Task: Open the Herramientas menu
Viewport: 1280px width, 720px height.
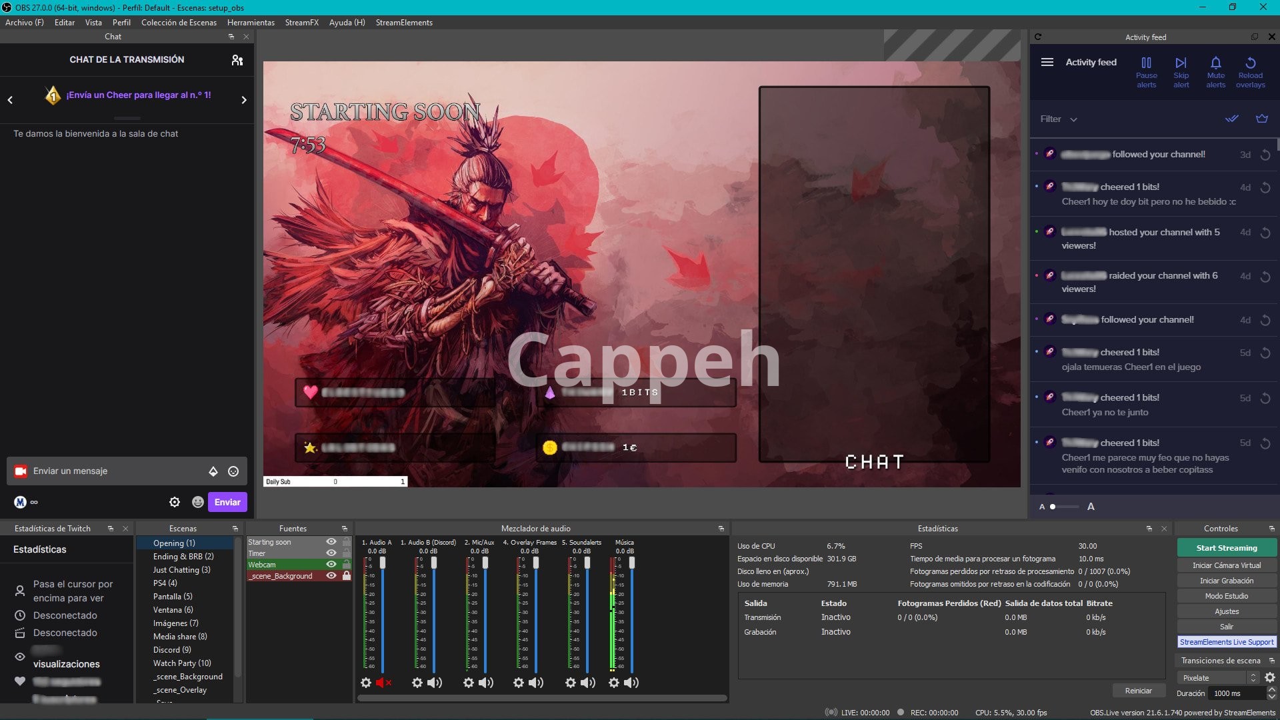Action: [x=251, y=23]
